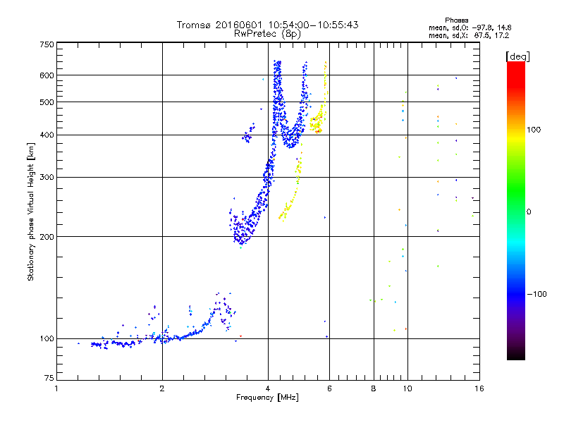The image size is (564, 423).
Task: Click the "mean, sd,X: 87.5, 17.2" statistic
Action: [469, 36]
